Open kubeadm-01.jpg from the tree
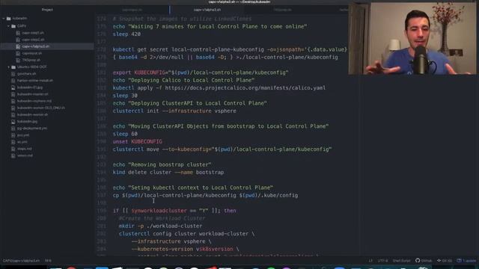The width and height of the screenshot is (479, 269). tap(30, 87)
